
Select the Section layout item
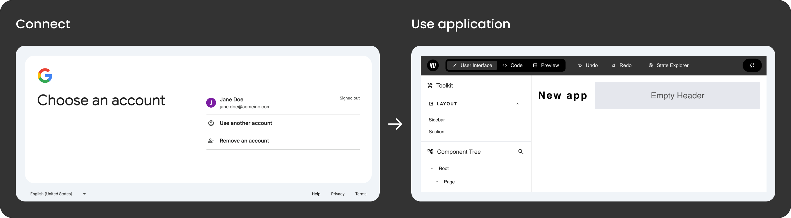(x=436, y=132)
